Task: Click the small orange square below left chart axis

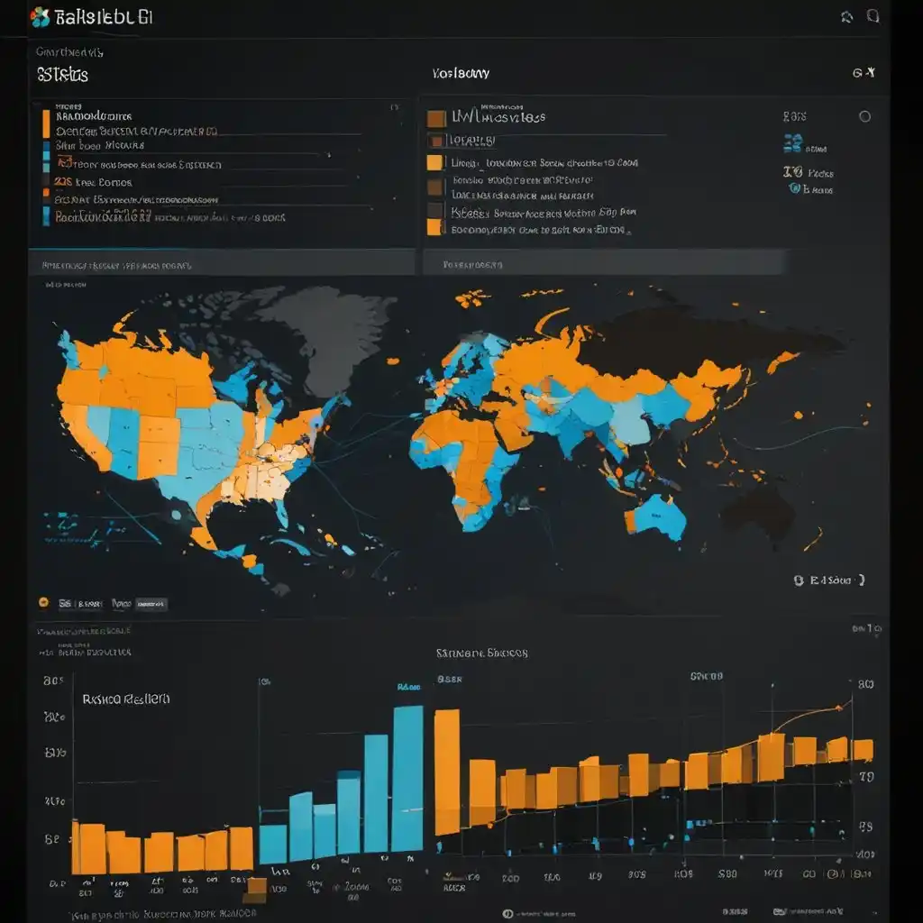Action: [255, 890]
